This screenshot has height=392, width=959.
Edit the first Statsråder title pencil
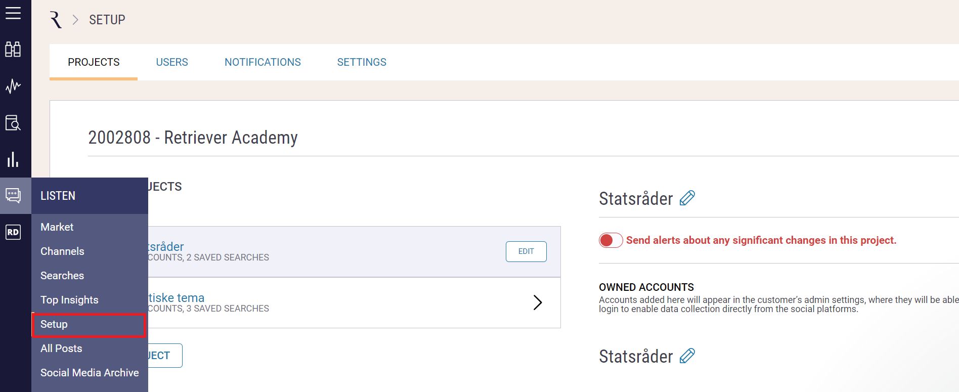tap(687, 198)
